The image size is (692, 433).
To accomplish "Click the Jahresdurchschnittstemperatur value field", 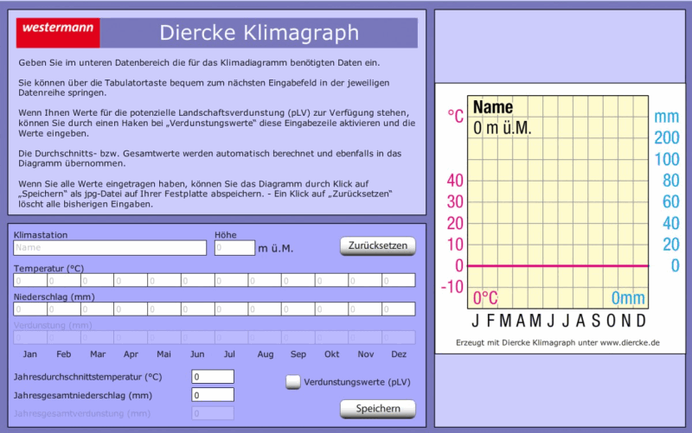I will pyautogui.click(x=213, y=377).
